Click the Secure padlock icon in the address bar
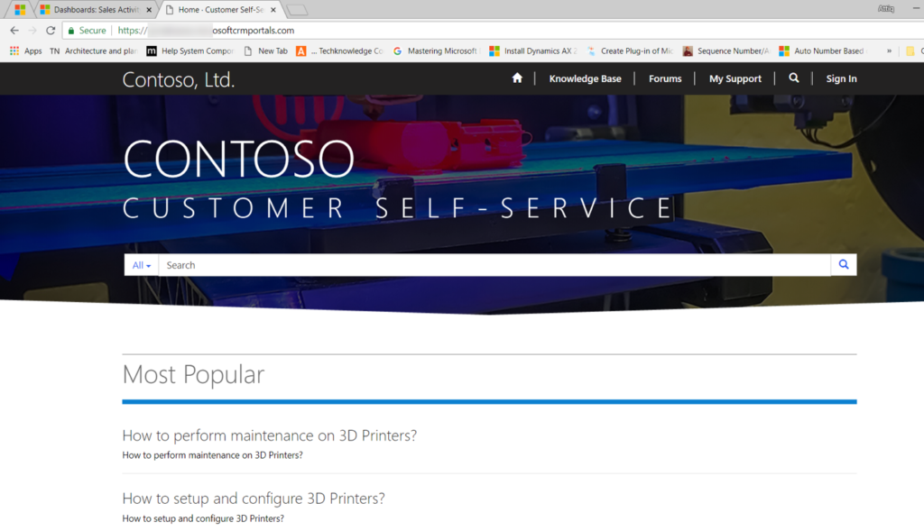 70,29
